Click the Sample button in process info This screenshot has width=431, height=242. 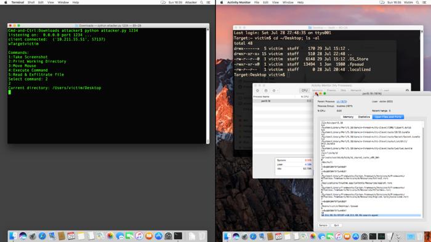323,225
